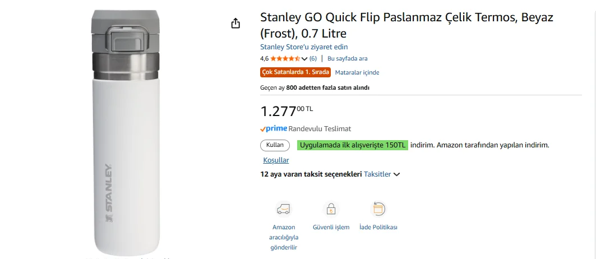Viewport: 596px width, 259px height.
Task: Click the share icon beside the product image
Action: [x=235, y=23]
